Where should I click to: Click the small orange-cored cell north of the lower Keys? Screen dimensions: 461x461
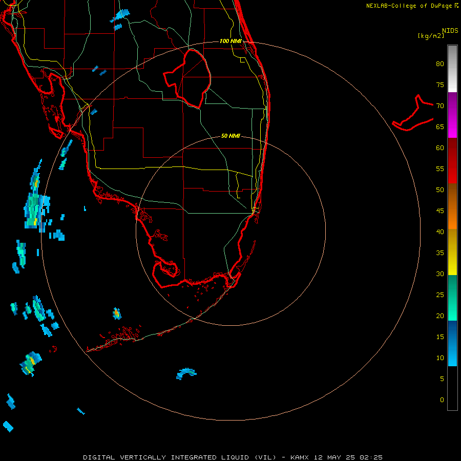click(x=117, y=313)
